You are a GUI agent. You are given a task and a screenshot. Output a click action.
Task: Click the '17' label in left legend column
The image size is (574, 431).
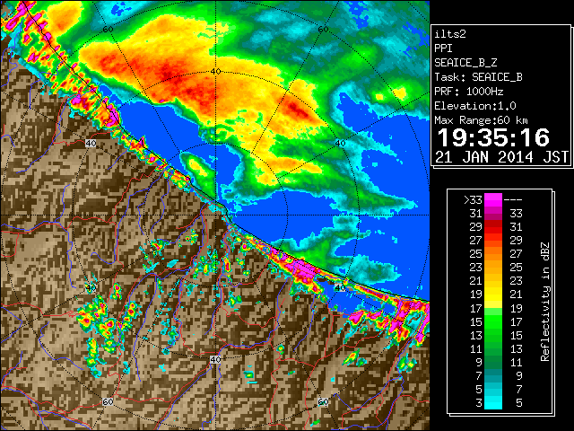(x=476, y=309)
